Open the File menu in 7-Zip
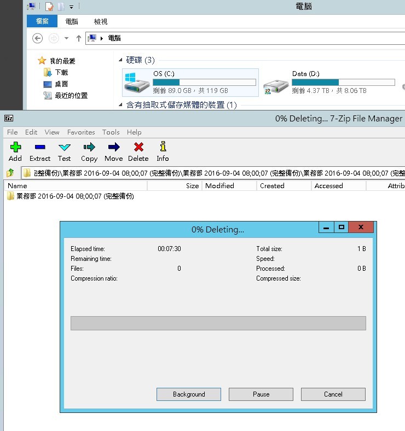 (13, 132)
